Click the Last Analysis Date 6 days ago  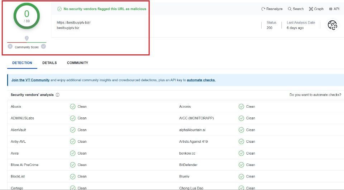pyautogui.click(x=295, y=28)
